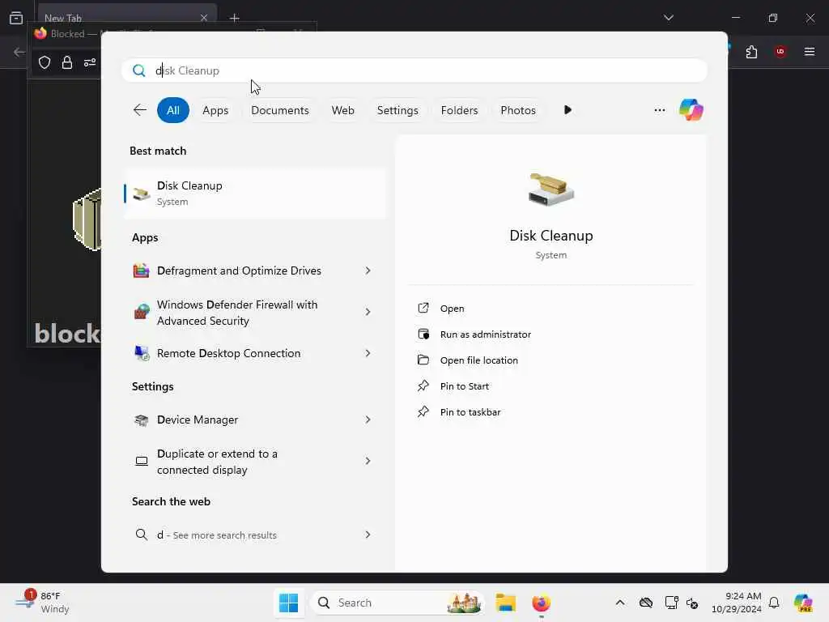
Task: Click into the Disk Cleanup search field
Action: [x=414, y=70]
